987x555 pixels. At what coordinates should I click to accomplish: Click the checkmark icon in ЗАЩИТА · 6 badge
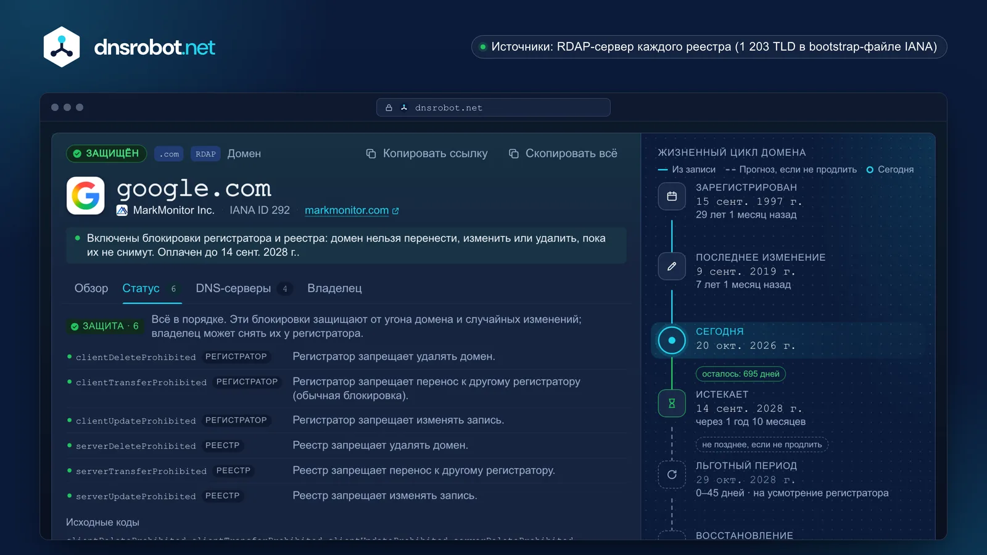click(x=75, y=326)
